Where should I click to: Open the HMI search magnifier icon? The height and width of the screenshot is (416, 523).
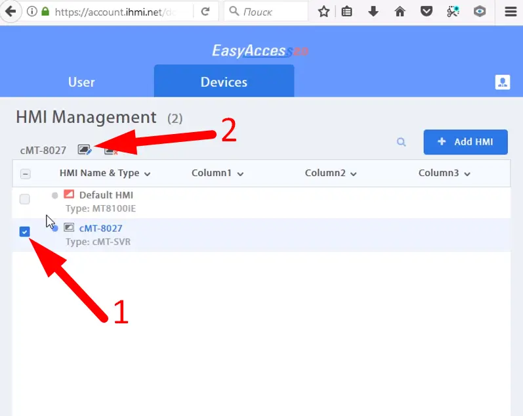click(x=401, y=143)
